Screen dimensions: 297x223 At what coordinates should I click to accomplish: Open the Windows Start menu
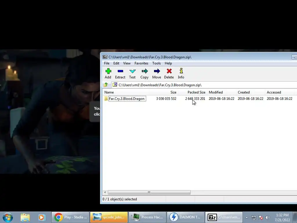point(8,217)
